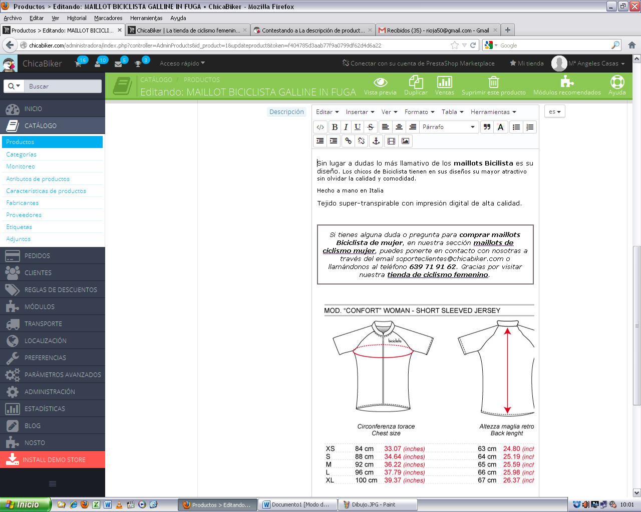
Task: Open the Vista previa product preview
Action: pos(380,85)
